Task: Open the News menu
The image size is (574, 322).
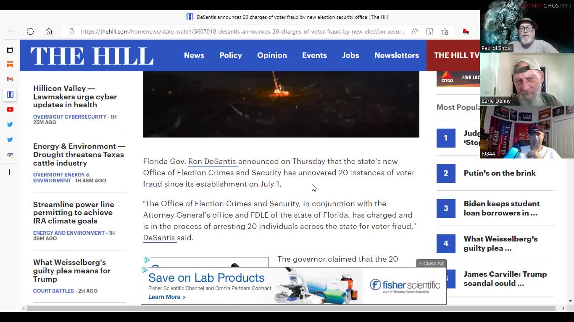Action: pyautogui.click(x=194, y=55)
